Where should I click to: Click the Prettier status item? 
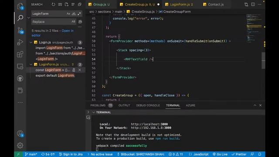point(239,154)
